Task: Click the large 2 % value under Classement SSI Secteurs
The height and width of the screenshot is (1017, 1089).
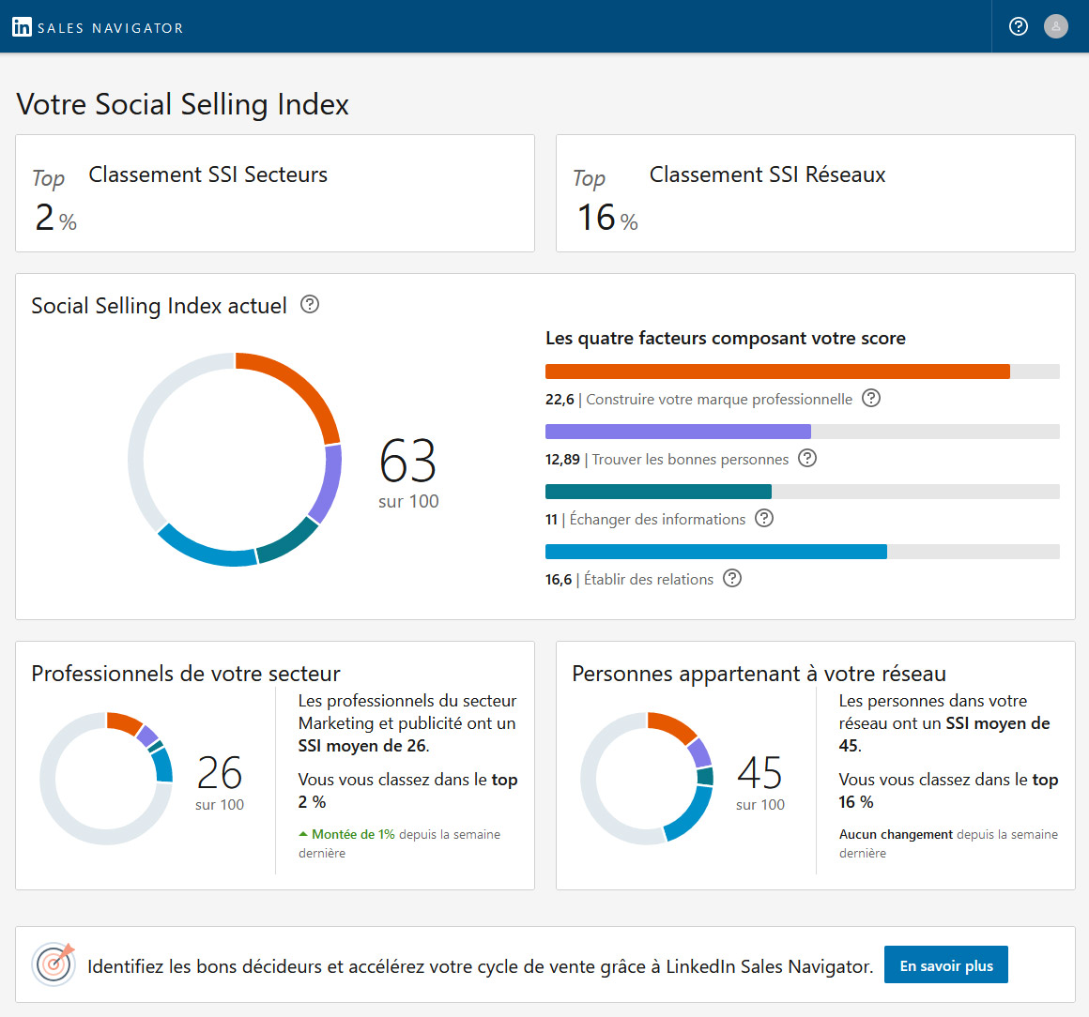Action: (55, 218)
